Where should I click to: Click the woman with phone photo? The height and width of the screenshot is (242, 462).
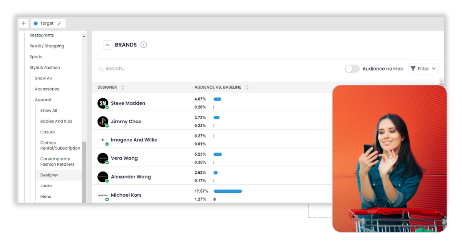tap(389, 158)
